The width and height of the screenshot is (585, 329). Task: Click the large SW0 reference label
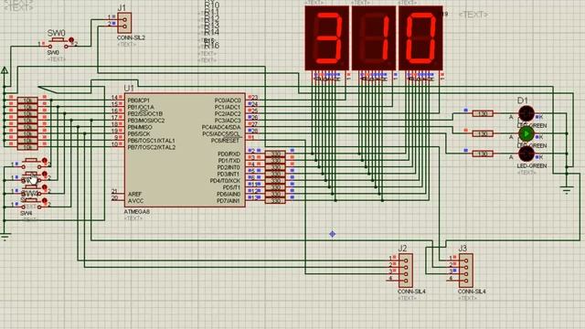tap(57, 33)
